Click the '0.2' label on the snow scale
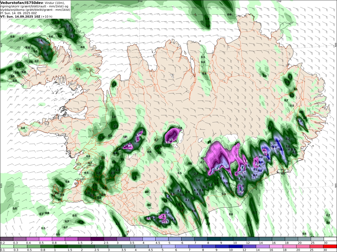 click(2, 243)
